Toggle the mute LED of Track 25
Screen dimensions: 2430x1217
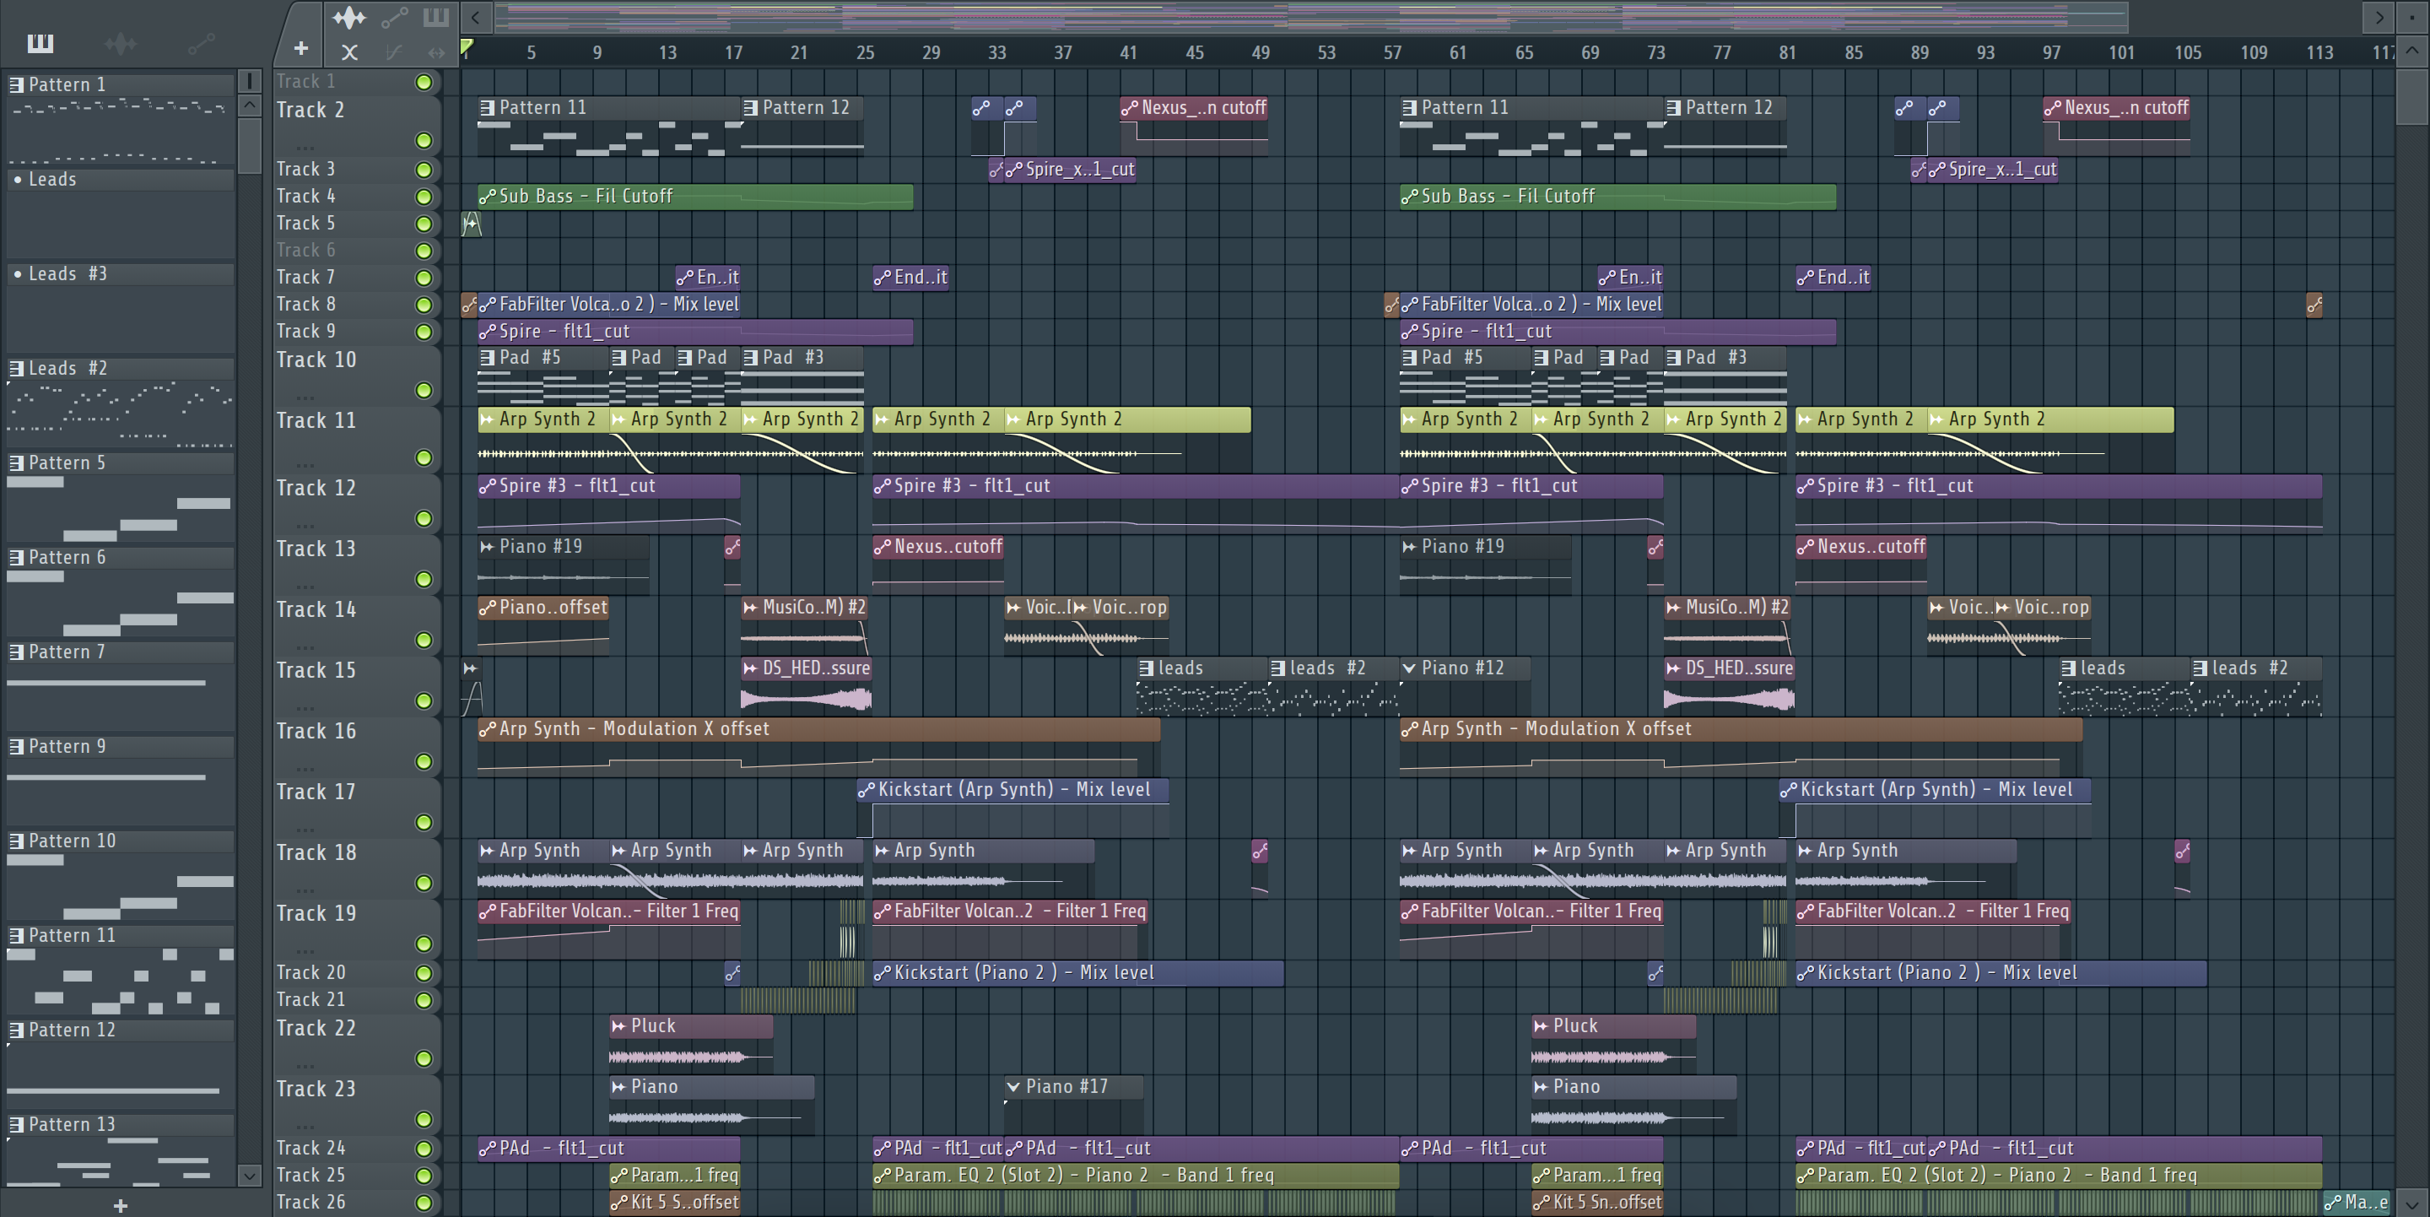[x=424, y=1176]
